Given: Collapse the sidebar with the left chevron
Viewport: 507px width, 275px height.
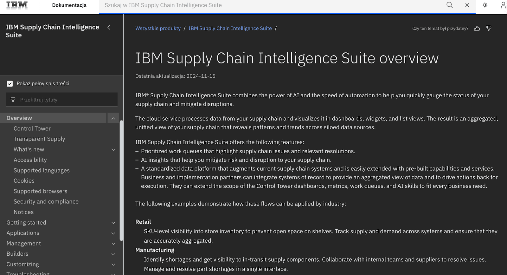Looking at the screenshot, I should coord(109,27).
